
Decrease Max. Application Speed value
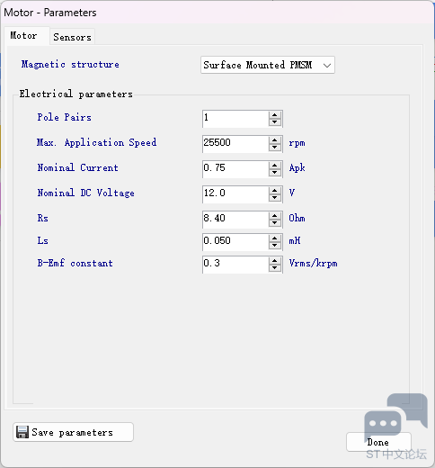[274, 148]
